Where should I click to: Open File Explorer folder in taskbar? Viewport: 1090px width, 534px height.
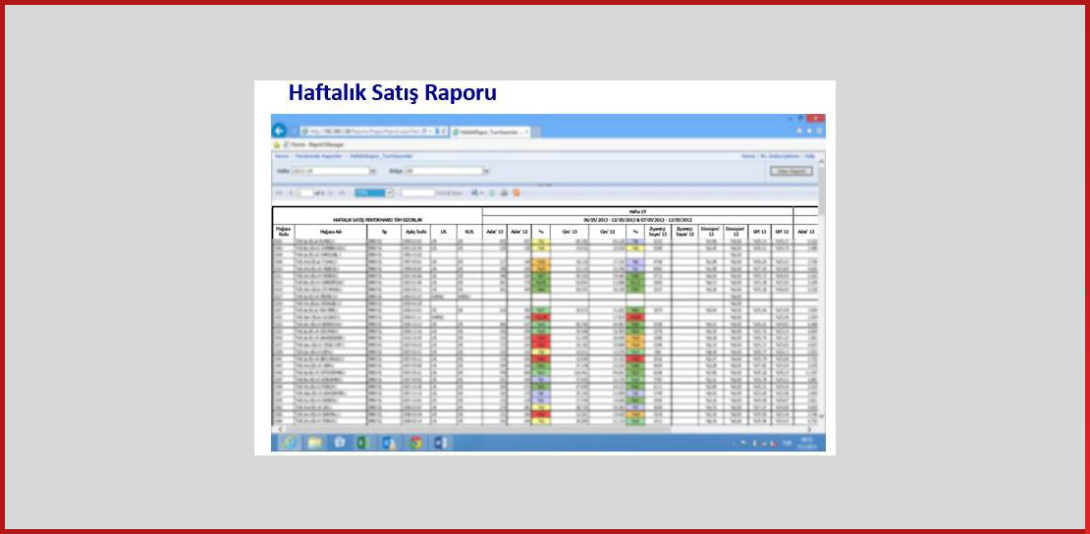point(315,443)
